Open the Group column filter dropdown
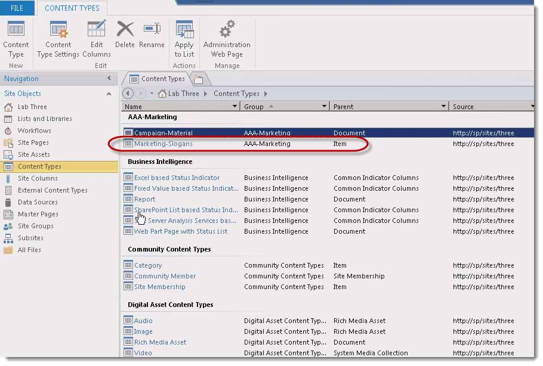 [325, 107]
